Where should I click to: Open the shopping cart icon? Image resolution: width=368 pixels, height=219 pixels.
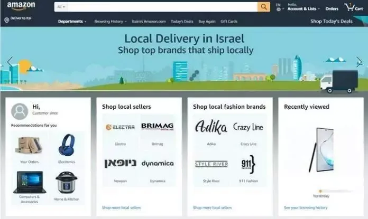[349, 7]
